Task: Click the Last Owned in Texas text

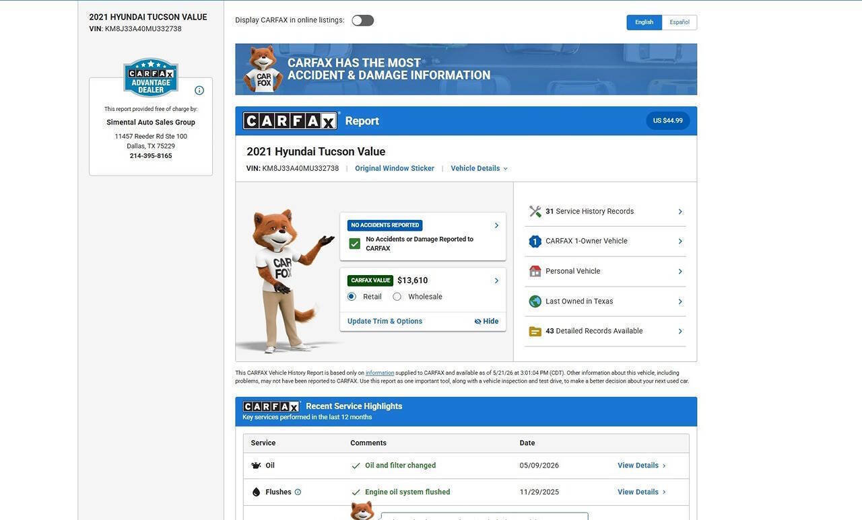Action: [579, 301]
